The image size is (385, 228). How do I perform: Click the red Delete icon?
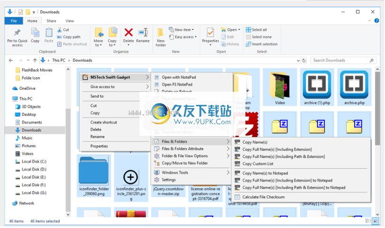coord(128,32)
